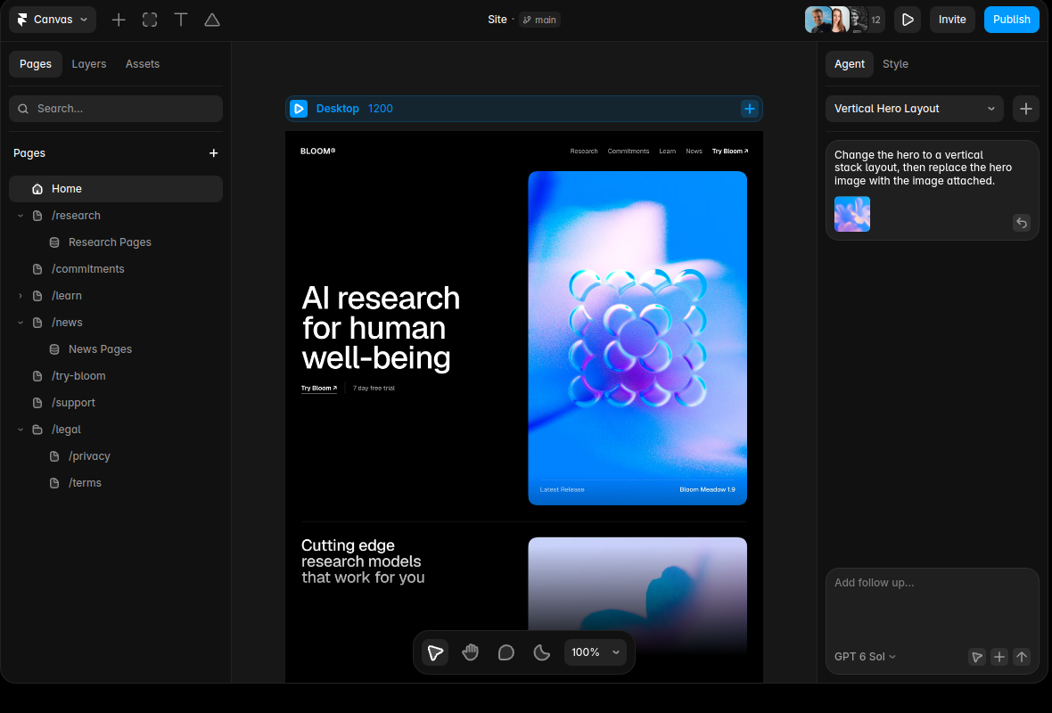Viewport: 1052px width, 713px height.
Task: Collapse the /legal folder chevron
Action: (21, 430)
